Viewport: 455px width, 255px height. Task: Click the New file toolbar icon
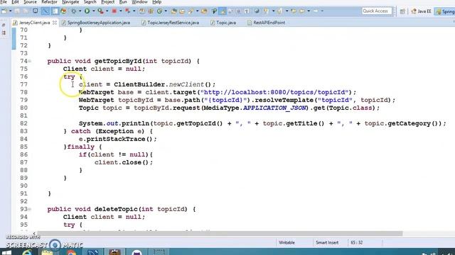(x=4, y=11)
